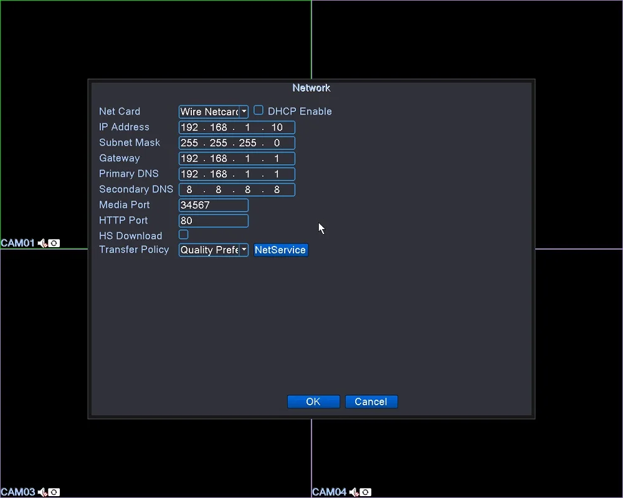Open the NetService settings button

point(280,250)
